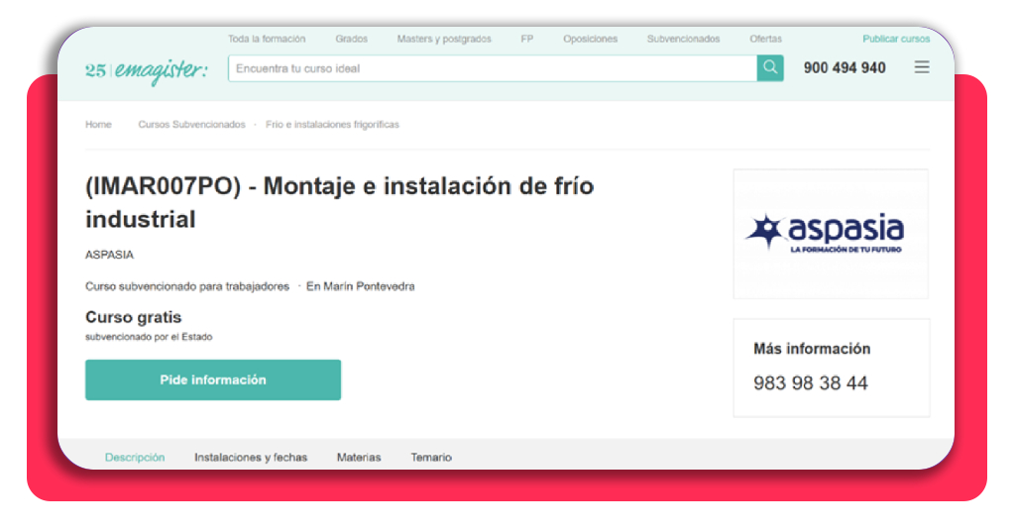Click the course title 'Montaje e instalación de frío industrial'
The width and height of the screenshot is (1015, 531).
click(340, 202)
